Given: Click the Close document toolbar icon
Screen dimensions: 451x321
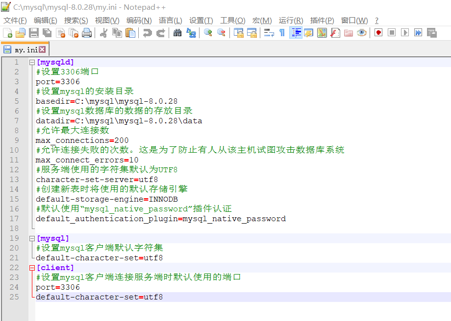Looking at the screenshot, I should click(x=60, y=33).
